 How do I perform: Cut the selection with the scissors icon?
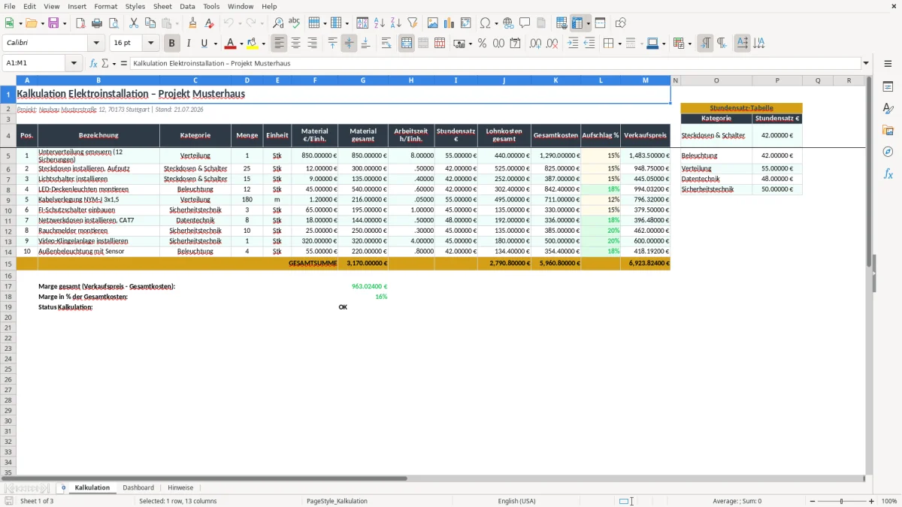134,23
